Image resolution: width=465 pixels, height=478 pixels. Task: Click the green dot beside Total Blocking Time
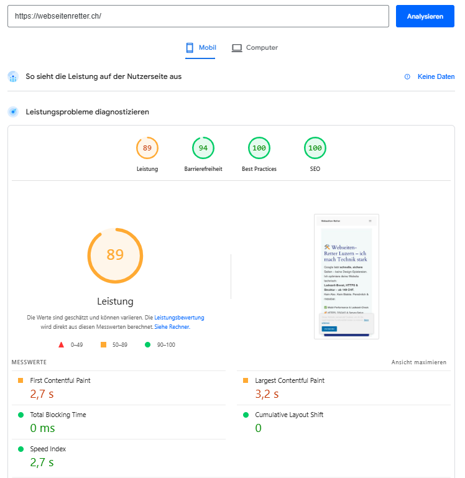pos(21,415)
